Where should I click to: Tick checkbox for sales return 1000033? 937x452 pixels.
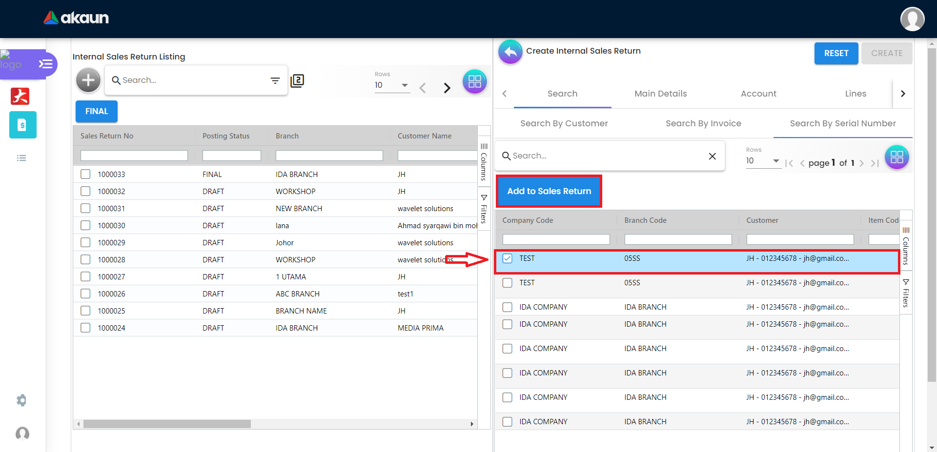85,174
